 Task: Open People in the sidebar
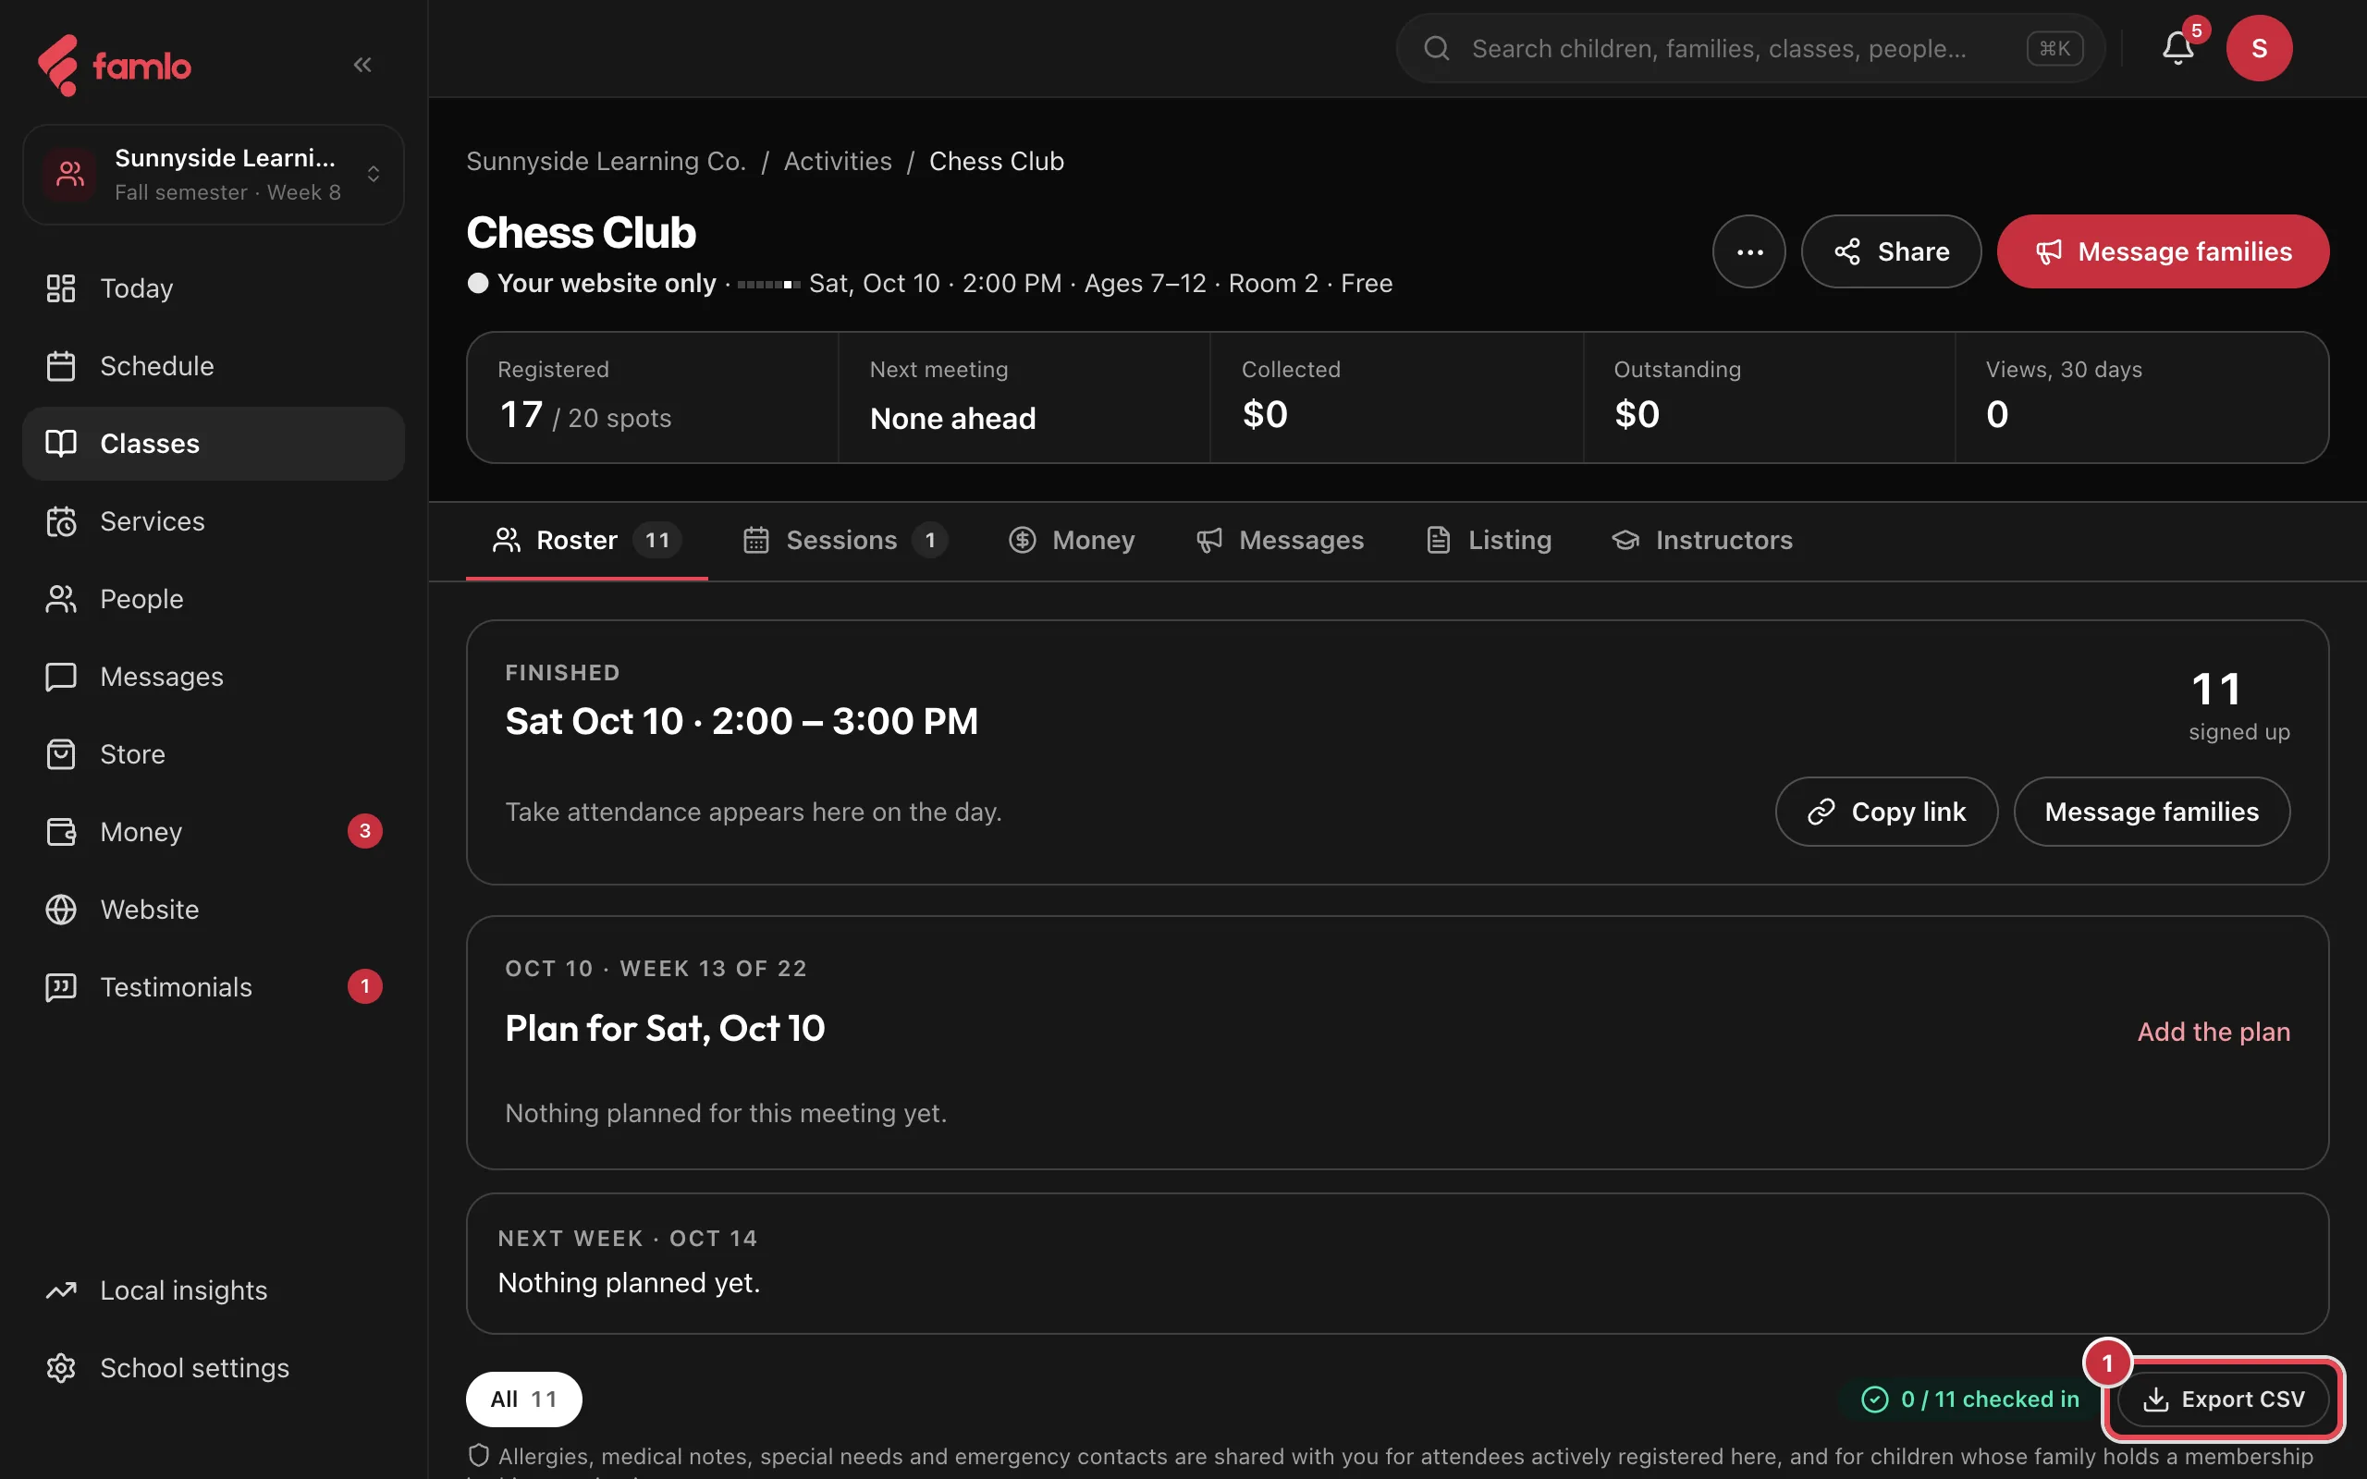coord(214,599)
